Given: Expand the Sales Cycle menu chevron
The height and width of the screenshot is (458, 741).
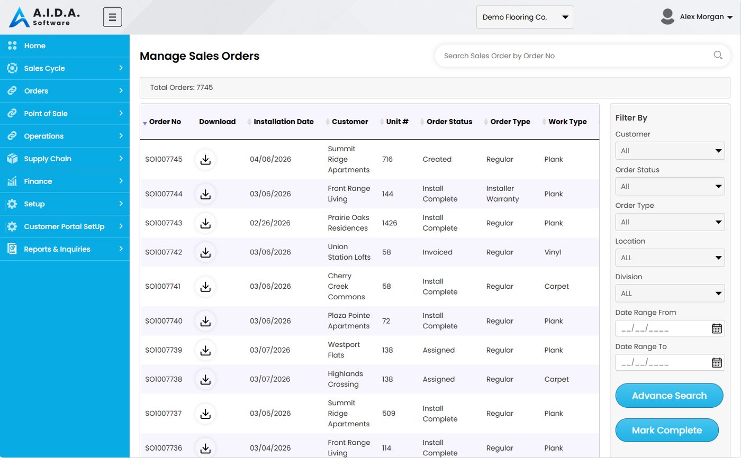Looking at the screenshot, I should tap(121, 68).
